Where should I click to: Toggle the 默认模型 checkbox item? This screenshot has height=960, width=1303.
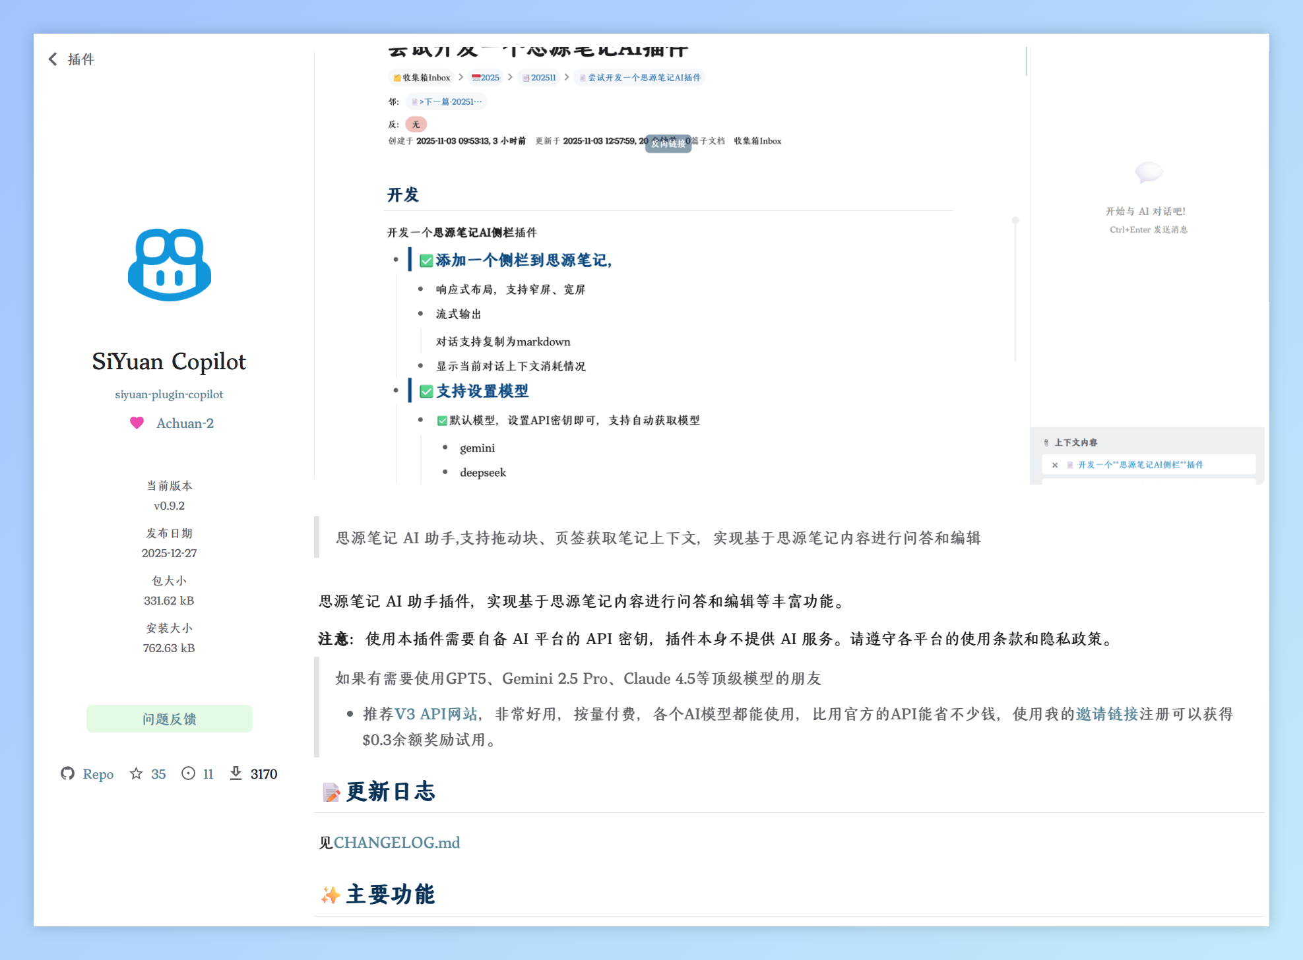pos(442,421)
